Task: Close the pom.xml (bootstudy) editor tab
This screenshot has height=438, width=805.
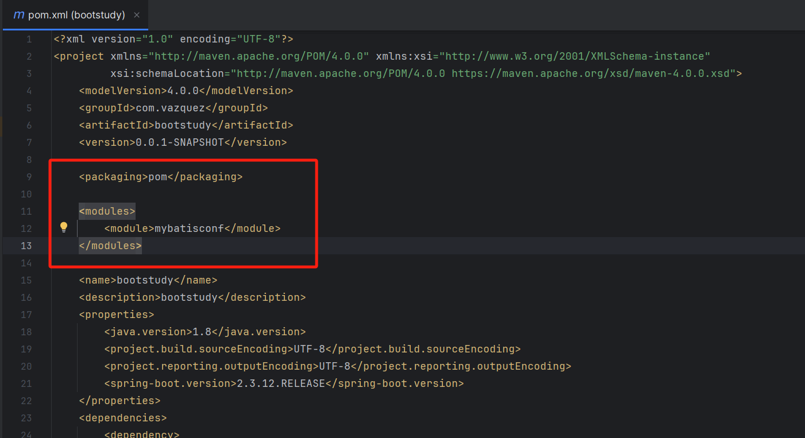Action: click(x=137, y=15)
